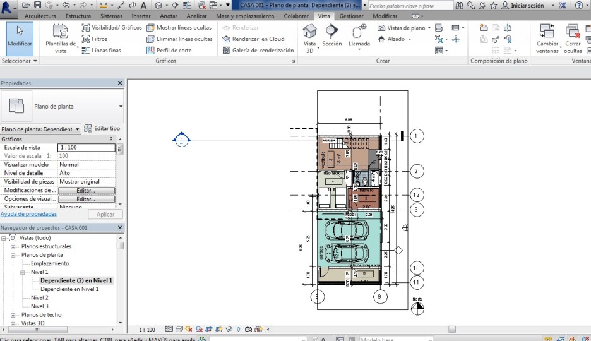
Task: Switch to the Arquitectura ribbon tab
Action: pyautogui.click(x=40, y=16)
